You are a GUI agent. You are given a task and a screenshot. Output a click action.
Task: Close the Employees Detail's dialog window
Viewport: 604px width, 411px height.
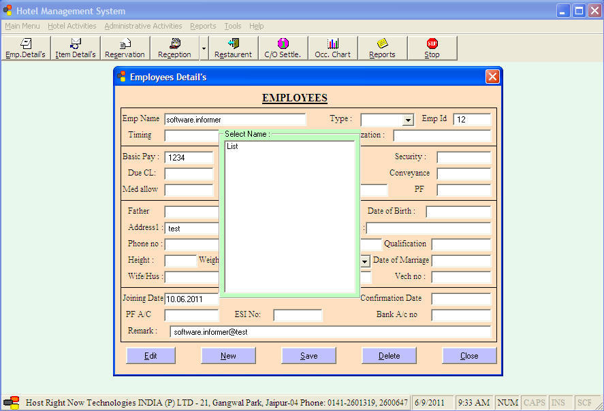(492, 77)
